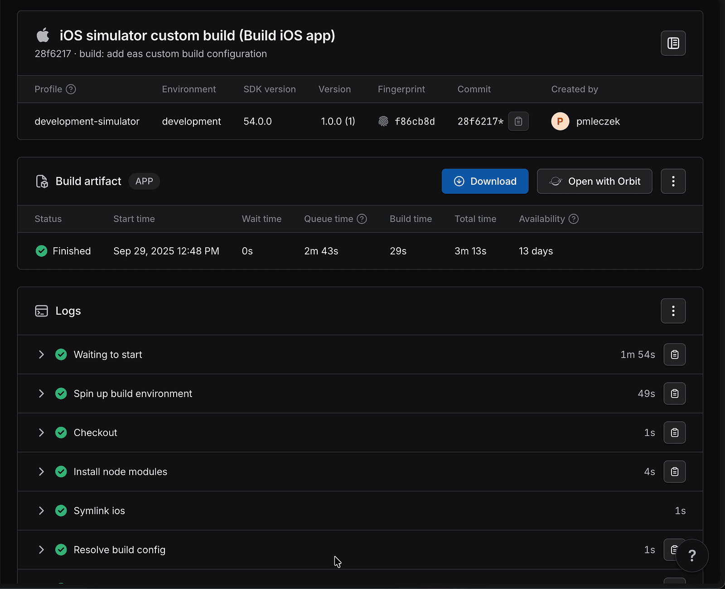
Task: Open the floating help question button
Action: click(x=692, y=555)
